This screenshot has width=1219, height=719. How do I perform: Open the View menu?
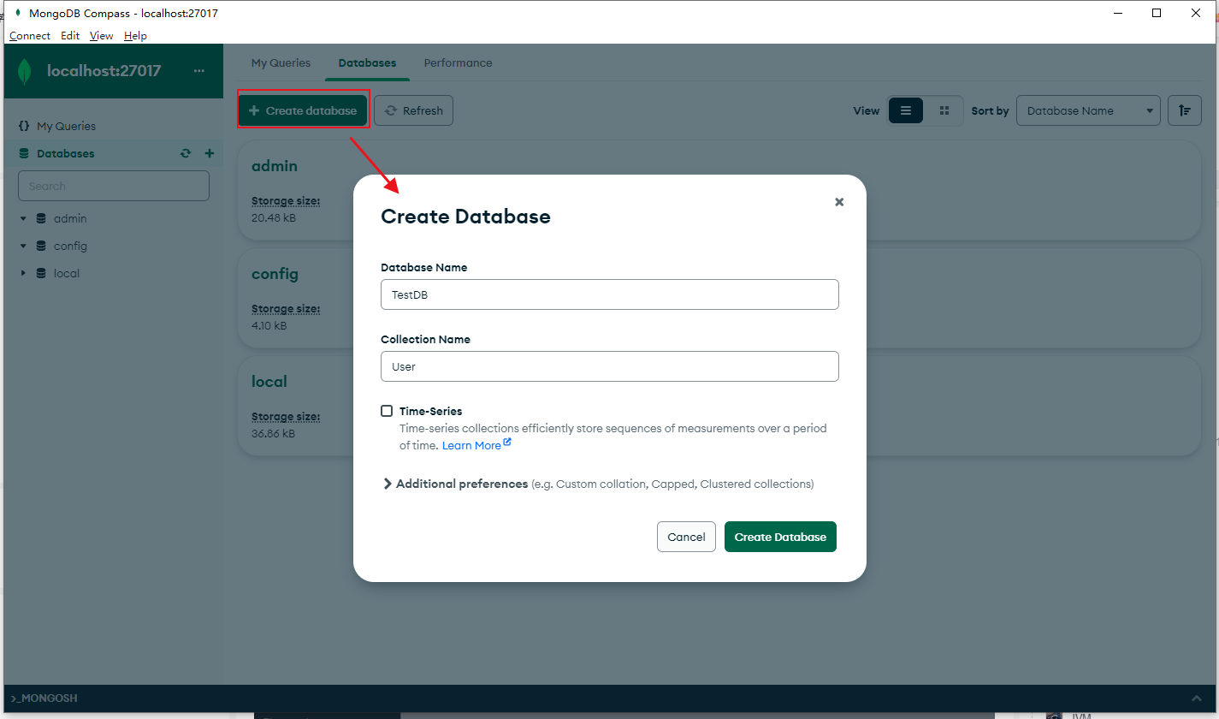pos(102,36)
